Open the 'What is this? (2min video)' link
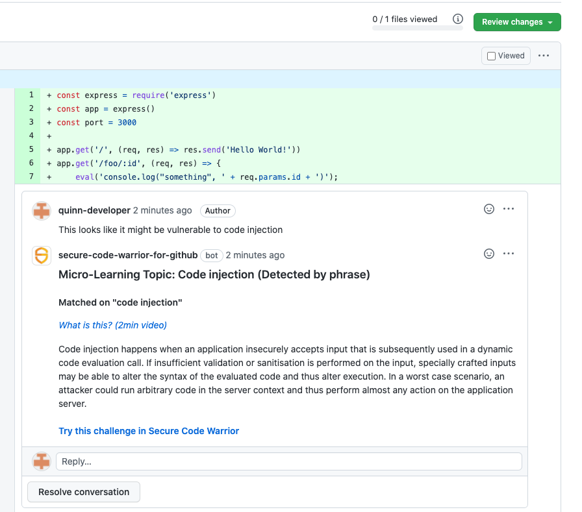 (x=112, y=325)
